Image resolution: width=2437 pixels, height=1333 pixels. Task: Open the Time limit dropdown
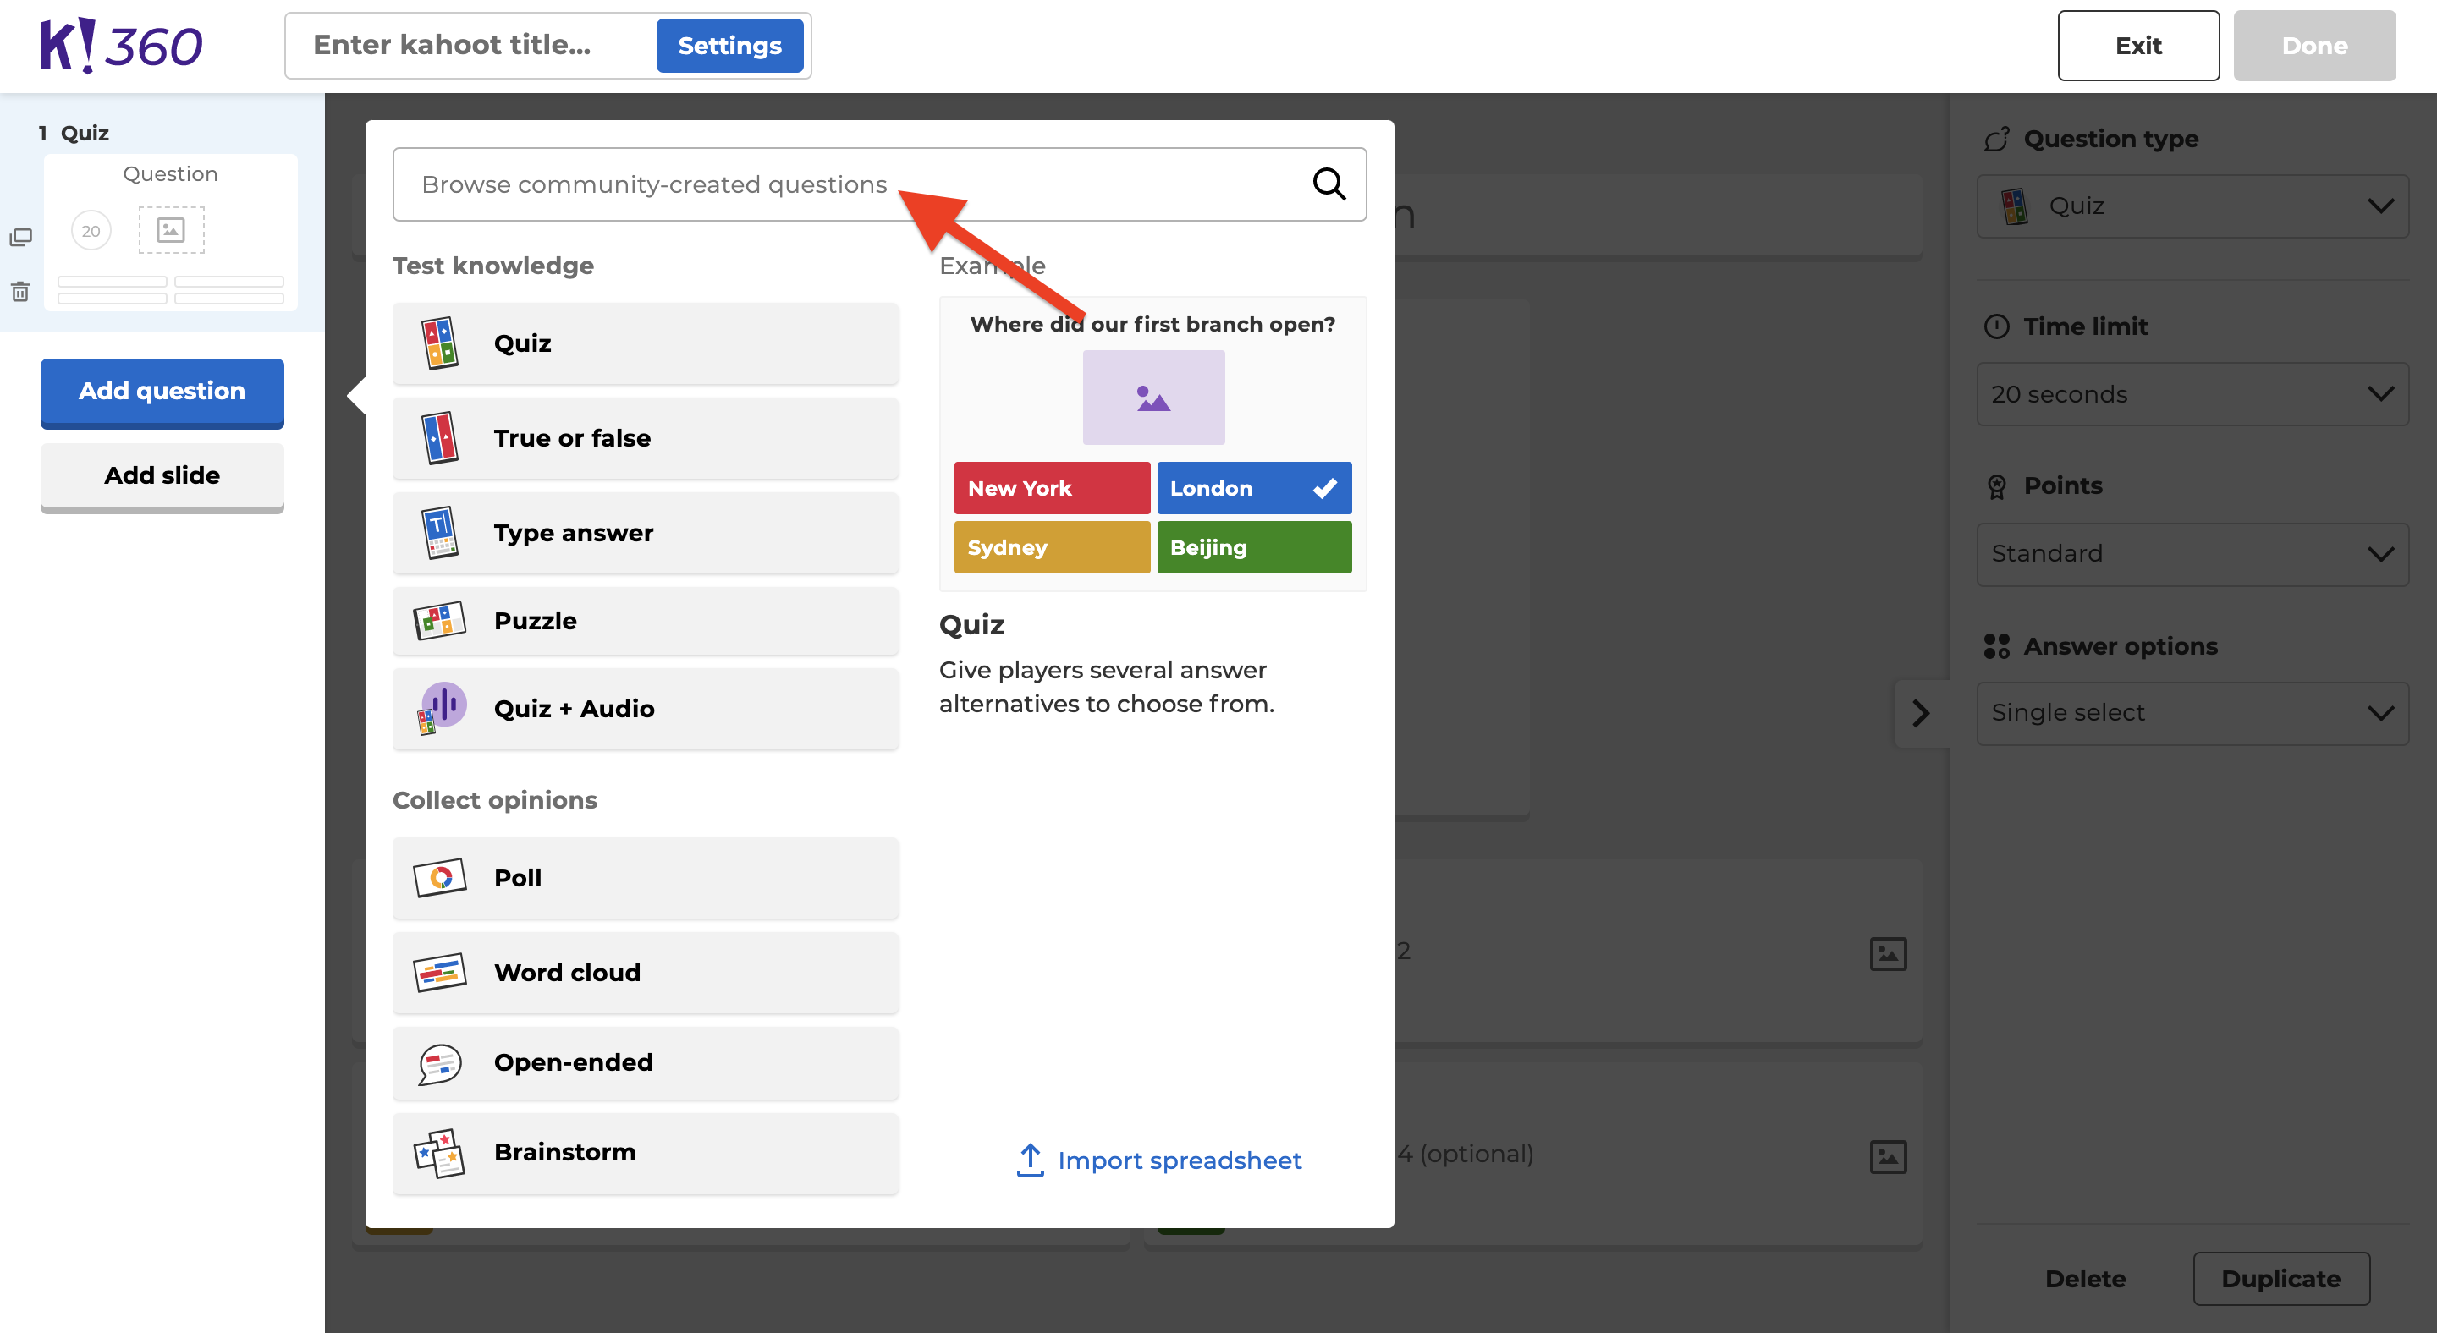(2192, 394)
